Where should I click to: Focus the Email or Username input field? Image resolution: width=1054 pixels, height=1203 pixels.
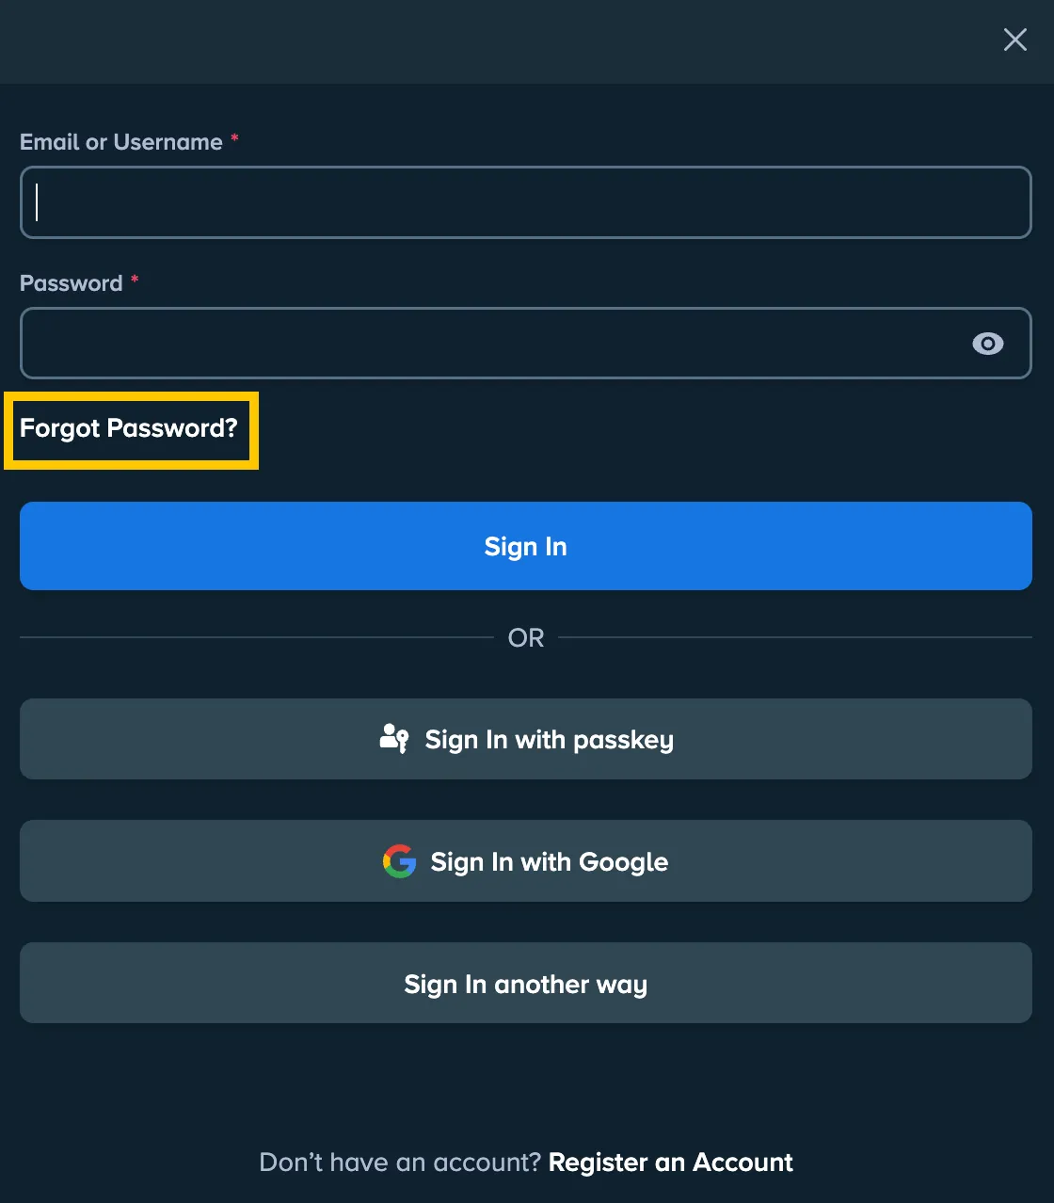point(526,202)
